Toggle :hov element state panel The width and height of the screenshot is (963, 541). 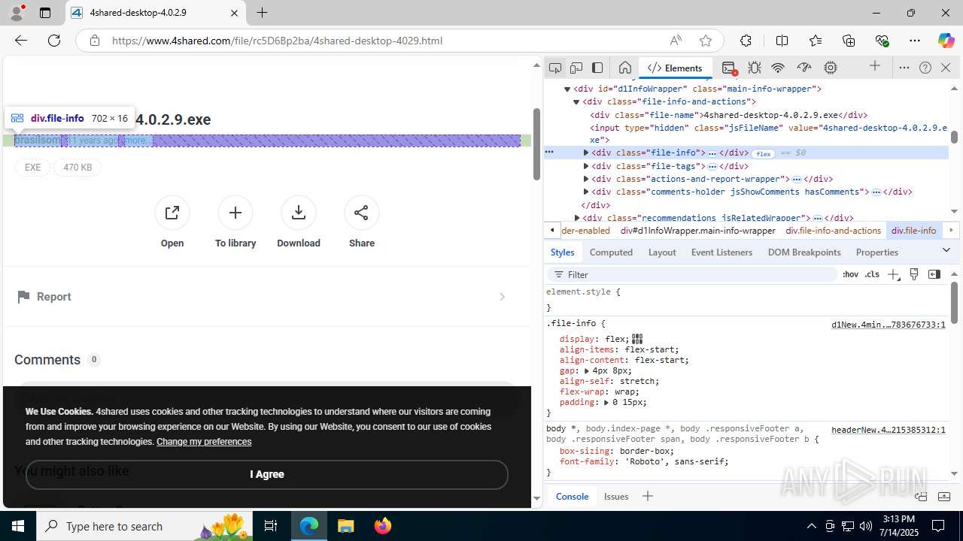[x=850, y=275]
